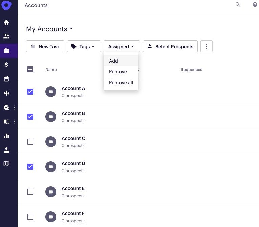Expand the My Accounts view dropdown

(49, 29)
